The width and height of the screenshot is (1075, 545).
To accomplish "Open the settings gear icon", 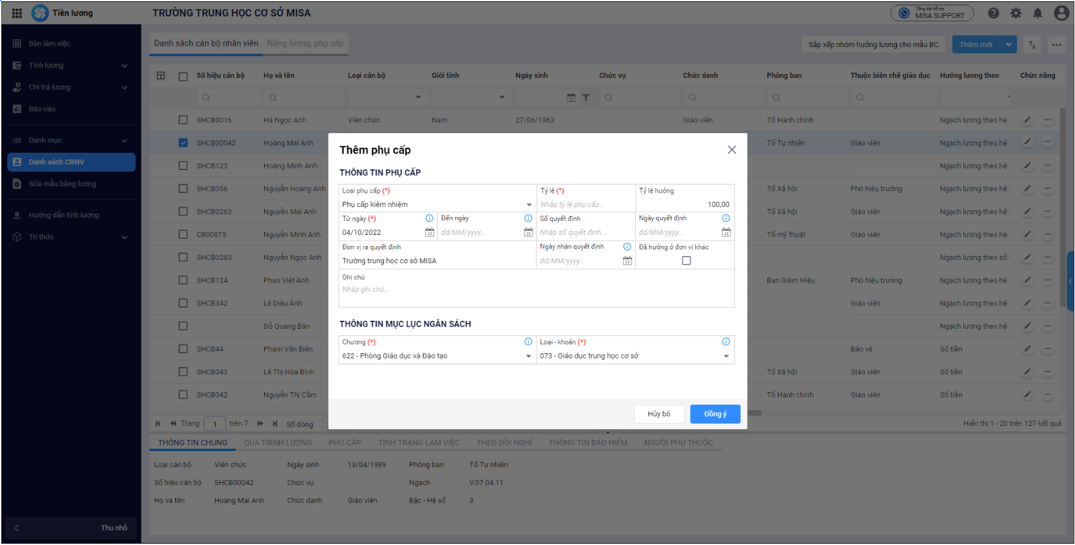I will (1015, 13).
